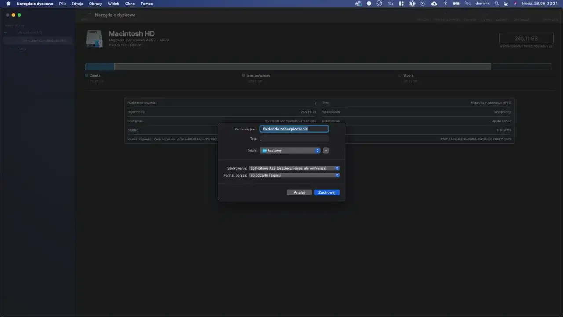Open the Okno menu

tap(130, 4)
